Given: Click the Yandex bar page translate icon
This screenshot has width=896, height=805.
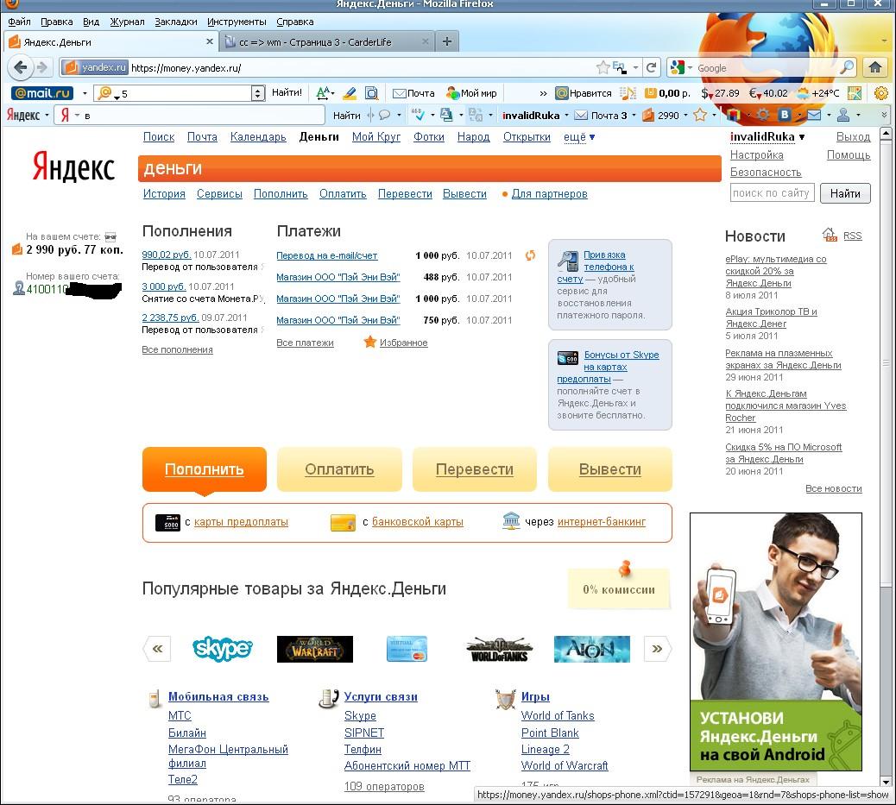Looking at the screenshot, I should point(447,115).
